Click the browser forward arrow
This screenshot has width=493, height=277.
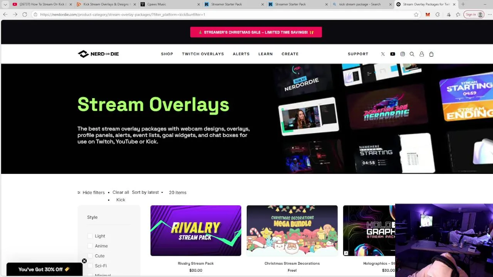(x=15, y=14)
